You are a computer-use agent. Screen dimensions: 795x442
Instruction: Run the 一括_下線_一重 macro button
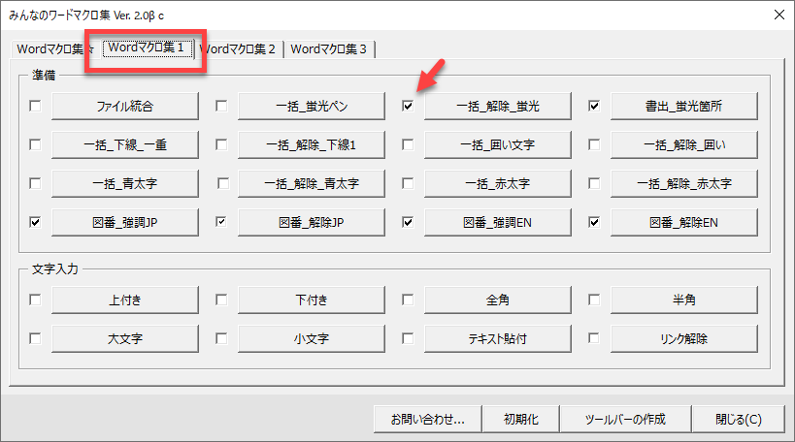coord(125,144)
